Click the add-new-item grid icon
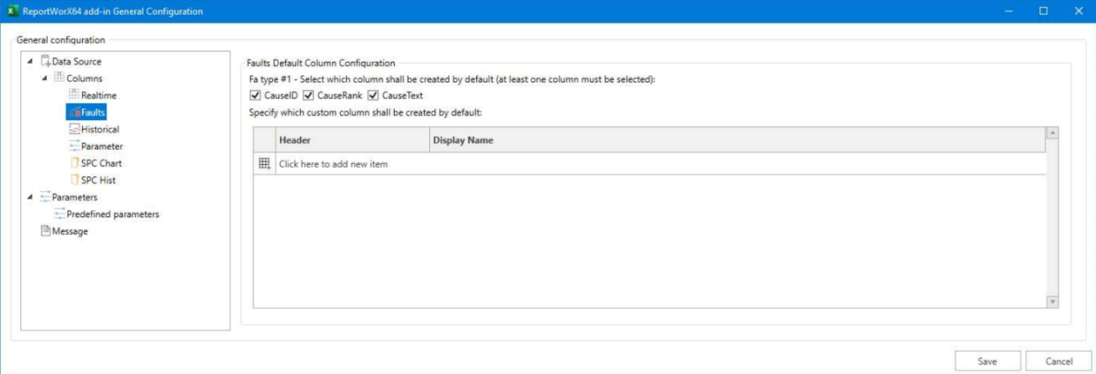Screen dimensions: 1096x374 coord(264,164)
